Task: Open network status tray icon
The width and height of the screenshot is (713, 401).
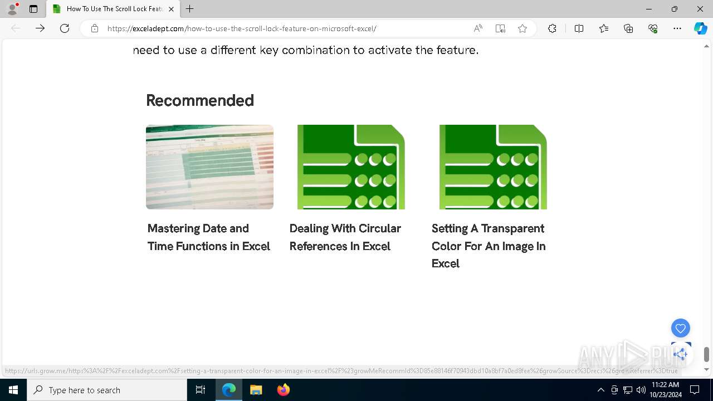Action: 628,390
